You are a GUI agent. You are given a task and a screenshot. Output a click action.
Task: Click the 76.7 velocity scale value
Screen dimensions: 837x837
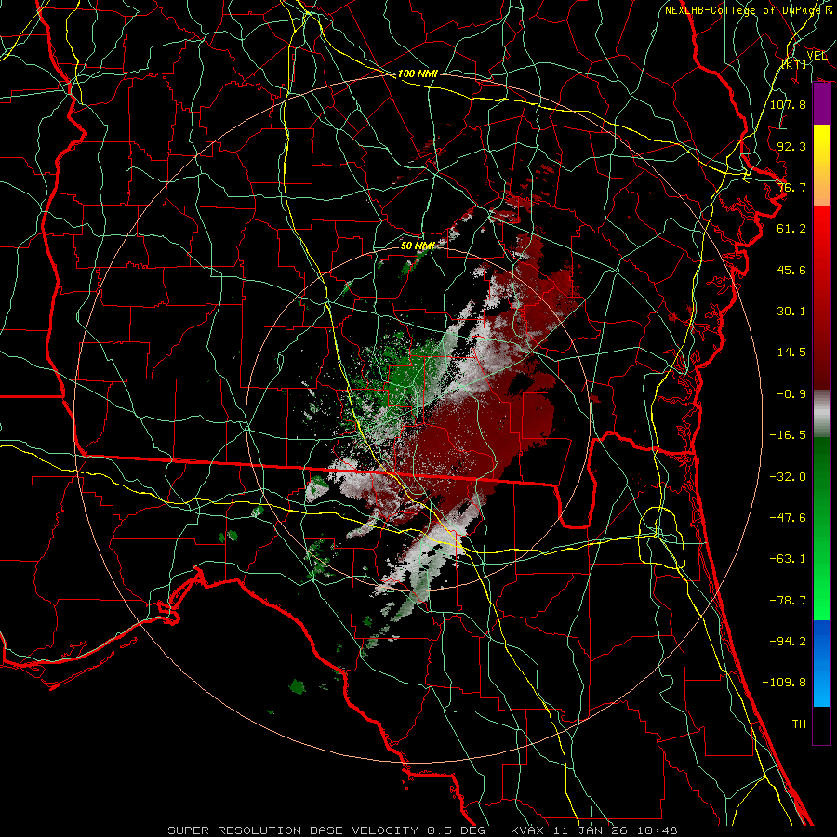pyautogui.click(x=791, y=187)
